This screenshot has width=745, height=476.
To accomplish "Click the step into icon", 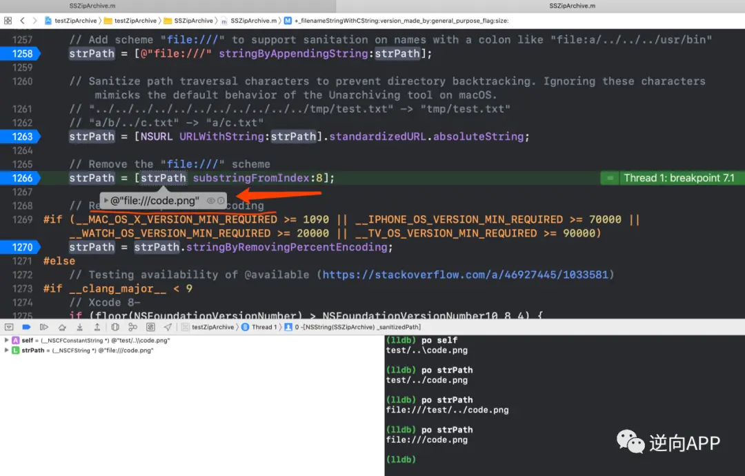I will [80, 327].
